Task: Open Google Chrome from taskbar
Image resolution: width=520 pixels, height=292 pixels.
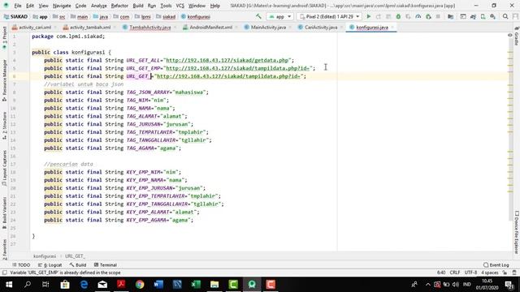Action: click(140, 285)
